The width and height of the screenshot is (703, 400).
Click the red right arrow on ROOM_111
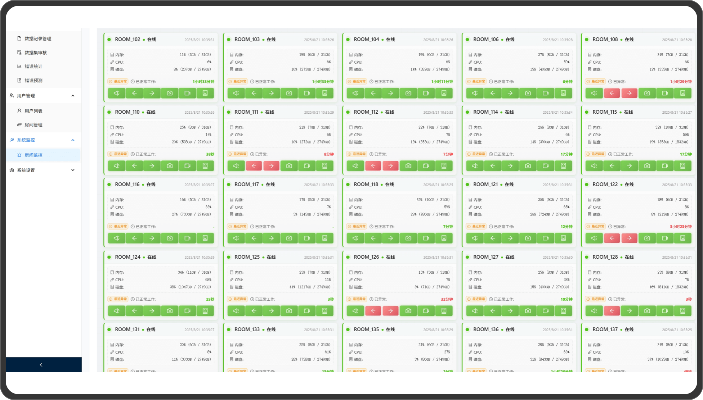point(271,166)
